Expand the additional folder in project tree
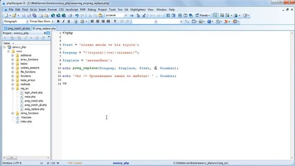The image size is (295, 166). (x=12, y=55)
